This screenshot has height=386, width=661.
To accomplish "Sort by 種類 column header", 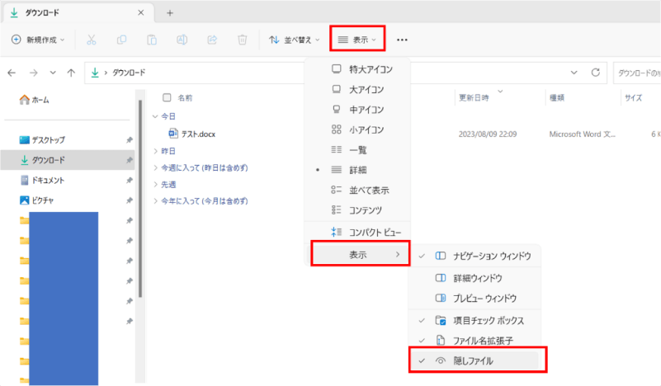I will (x=557, y=98).
